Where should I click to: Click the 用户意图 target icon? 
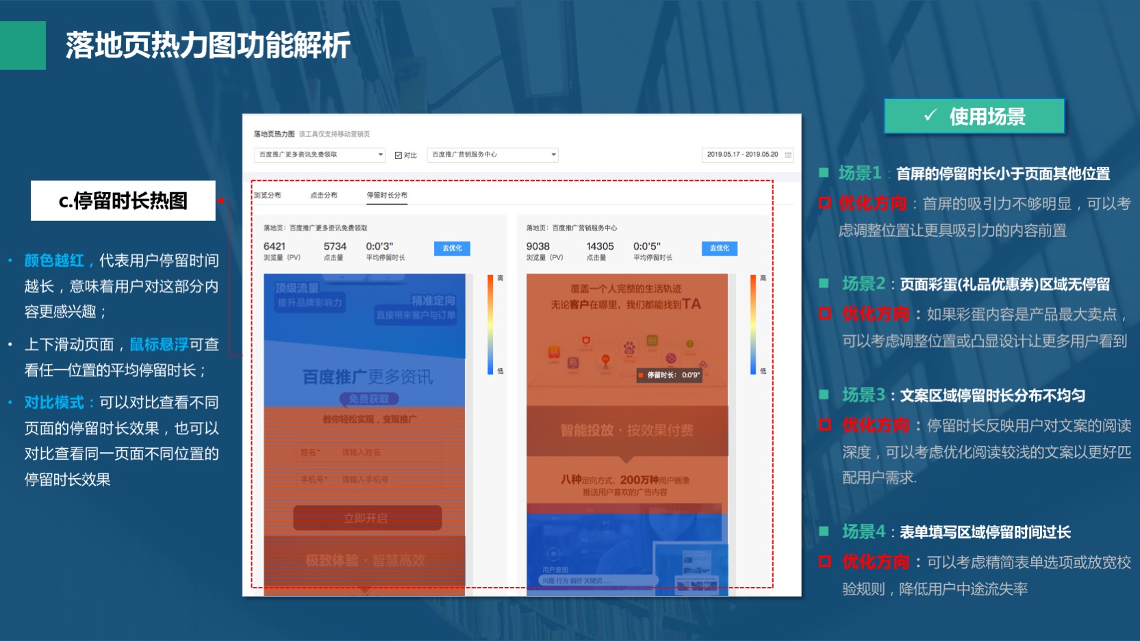[x=554, y=554]
